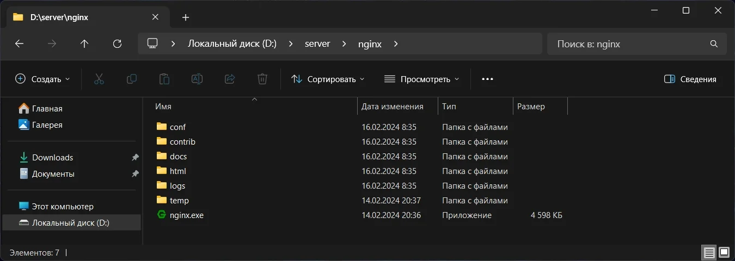Expand chevron after server breadcrumb
Viewport: 735px width, 261px height.
tap(344, 43)
